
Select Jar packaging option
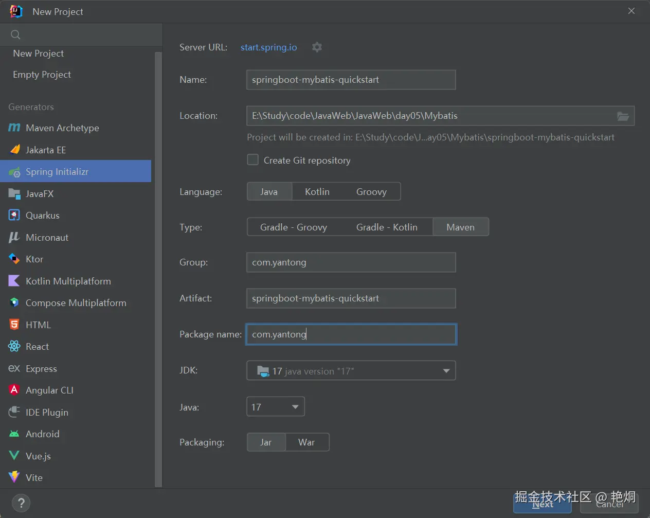266,442
